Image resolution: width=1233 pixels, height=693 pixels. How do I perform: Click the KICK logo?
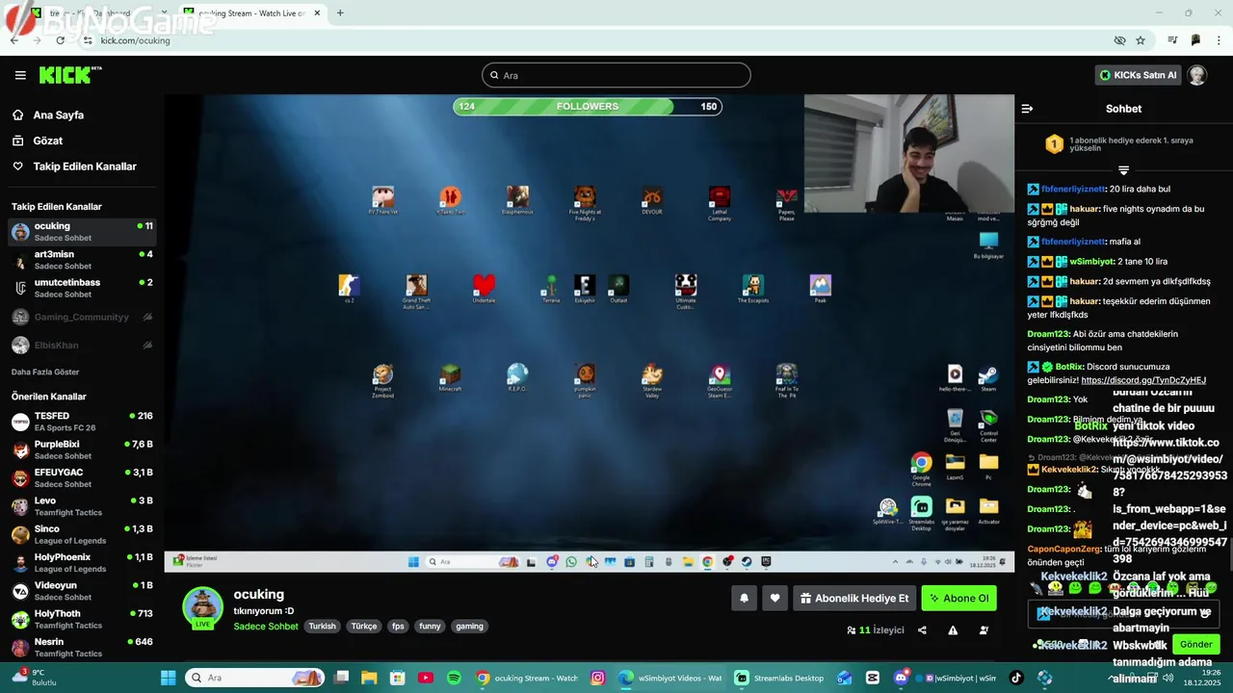(70, 75)
